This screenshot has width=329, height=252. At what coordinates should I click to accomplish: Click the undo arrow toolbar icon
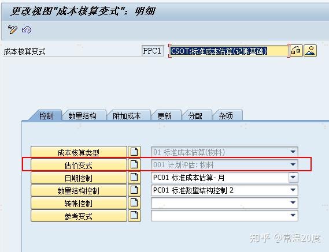click(x=27, y=29)
